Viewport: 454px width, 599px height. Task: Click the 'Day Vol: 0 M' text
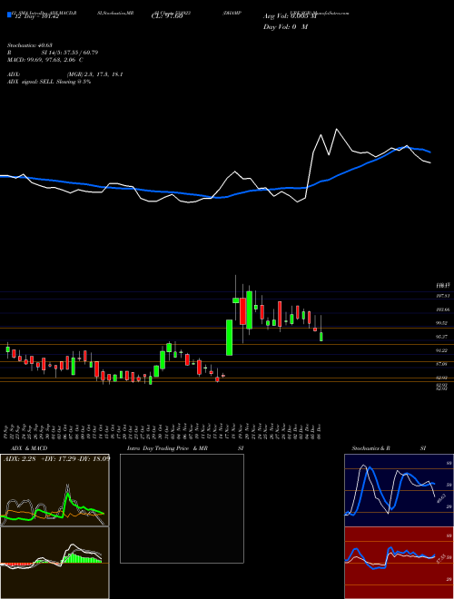pyautogui.click(x=285, y=27)
